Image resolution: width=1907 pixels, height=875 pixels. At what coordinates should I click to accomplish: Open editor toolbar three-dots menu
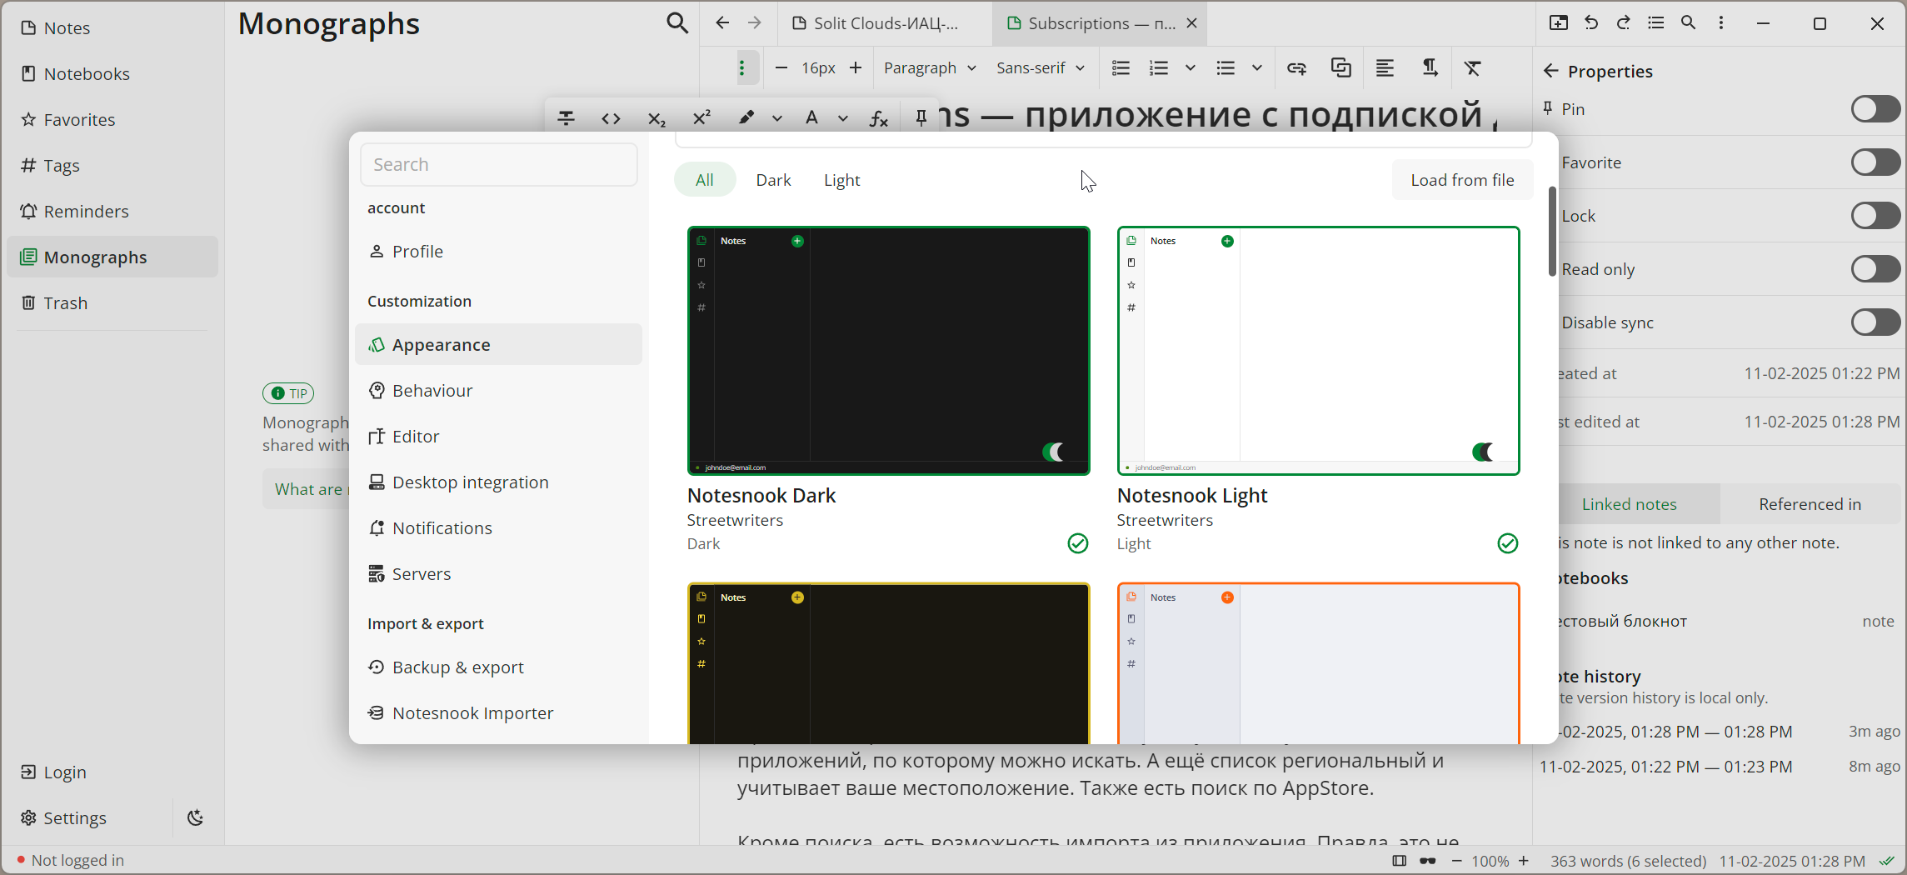tap(741, 67)
